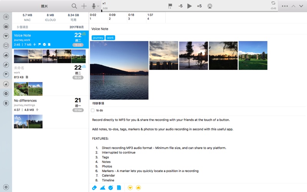Jump to marker 2 at 0:09

pyautogui.click(x=117, y=17)
